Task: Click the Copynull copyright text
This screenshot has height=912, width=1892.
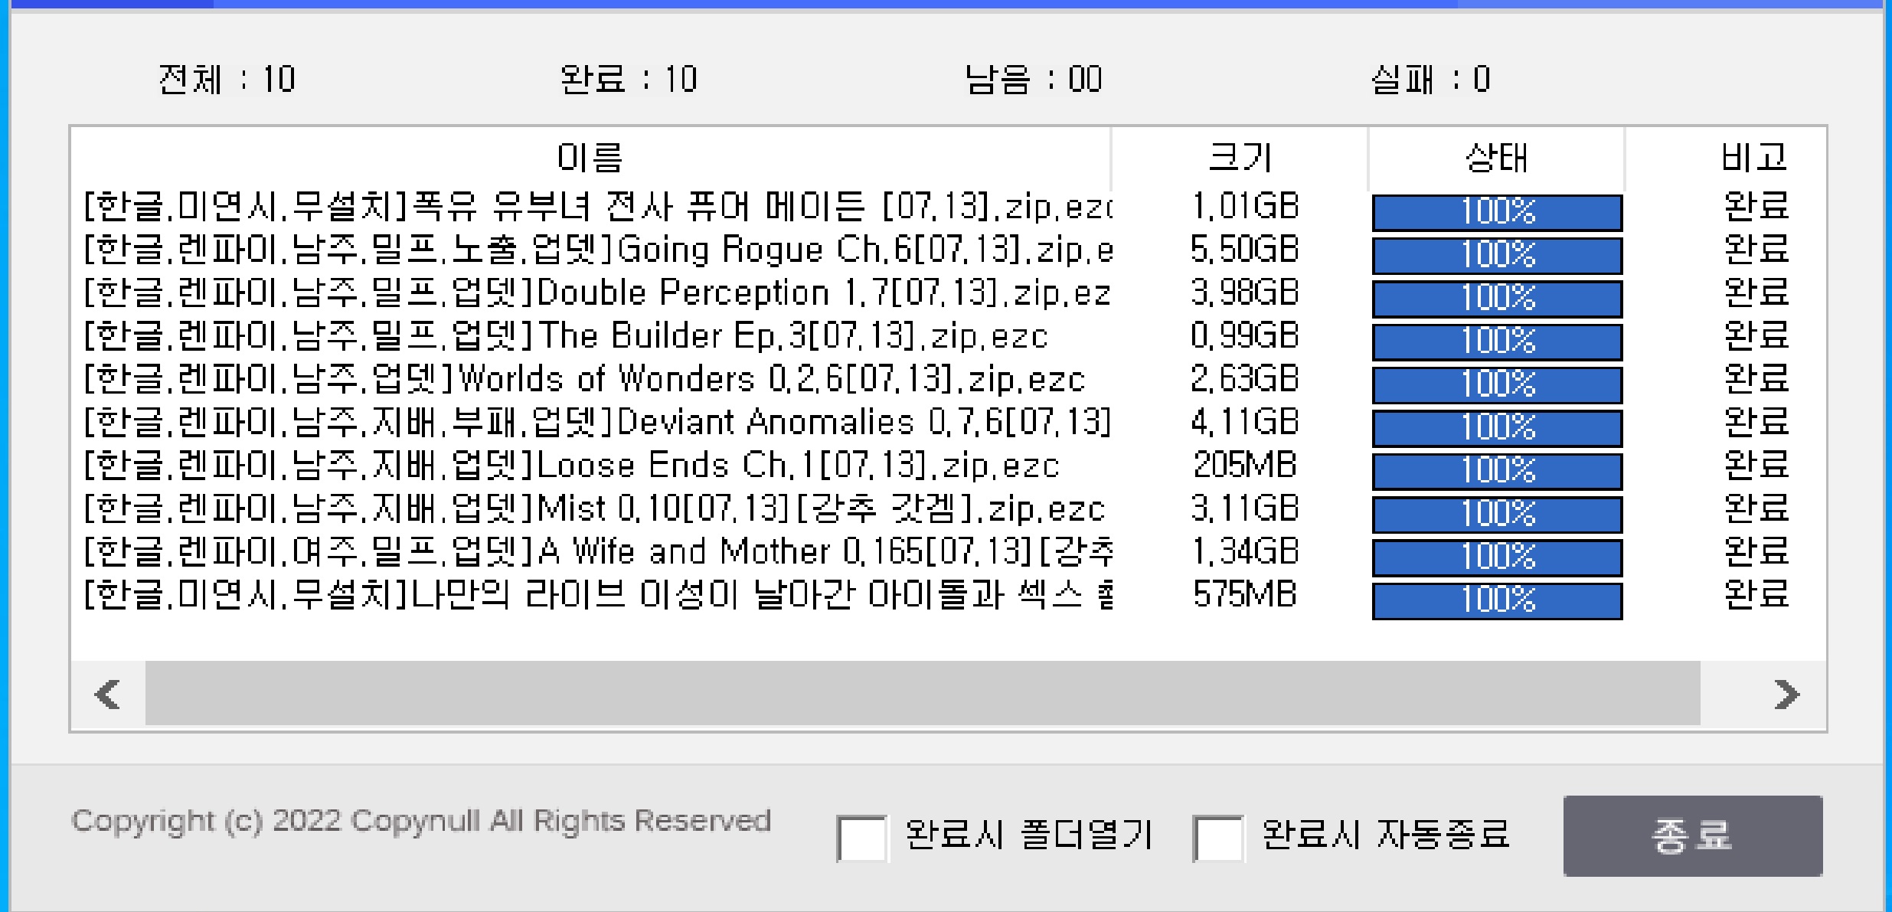Action: 420,821
